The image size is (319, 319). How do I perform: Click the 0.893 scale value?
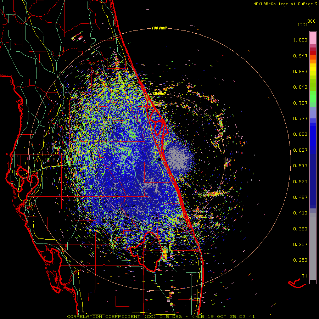tap(300, 71)
